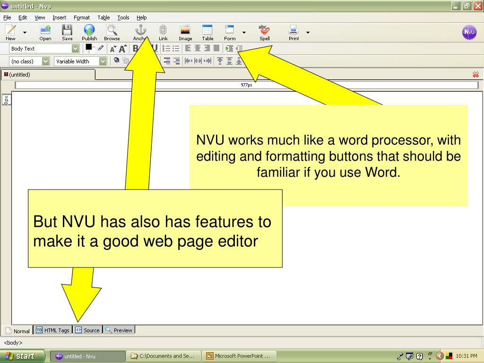484x363 pixels.
Task: Run spell check with Spell icon
Action: [x=264, y=33]
